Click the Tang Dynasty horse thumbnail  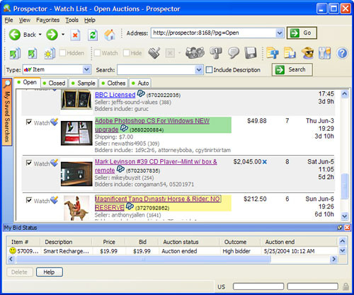tap(76, 208)
